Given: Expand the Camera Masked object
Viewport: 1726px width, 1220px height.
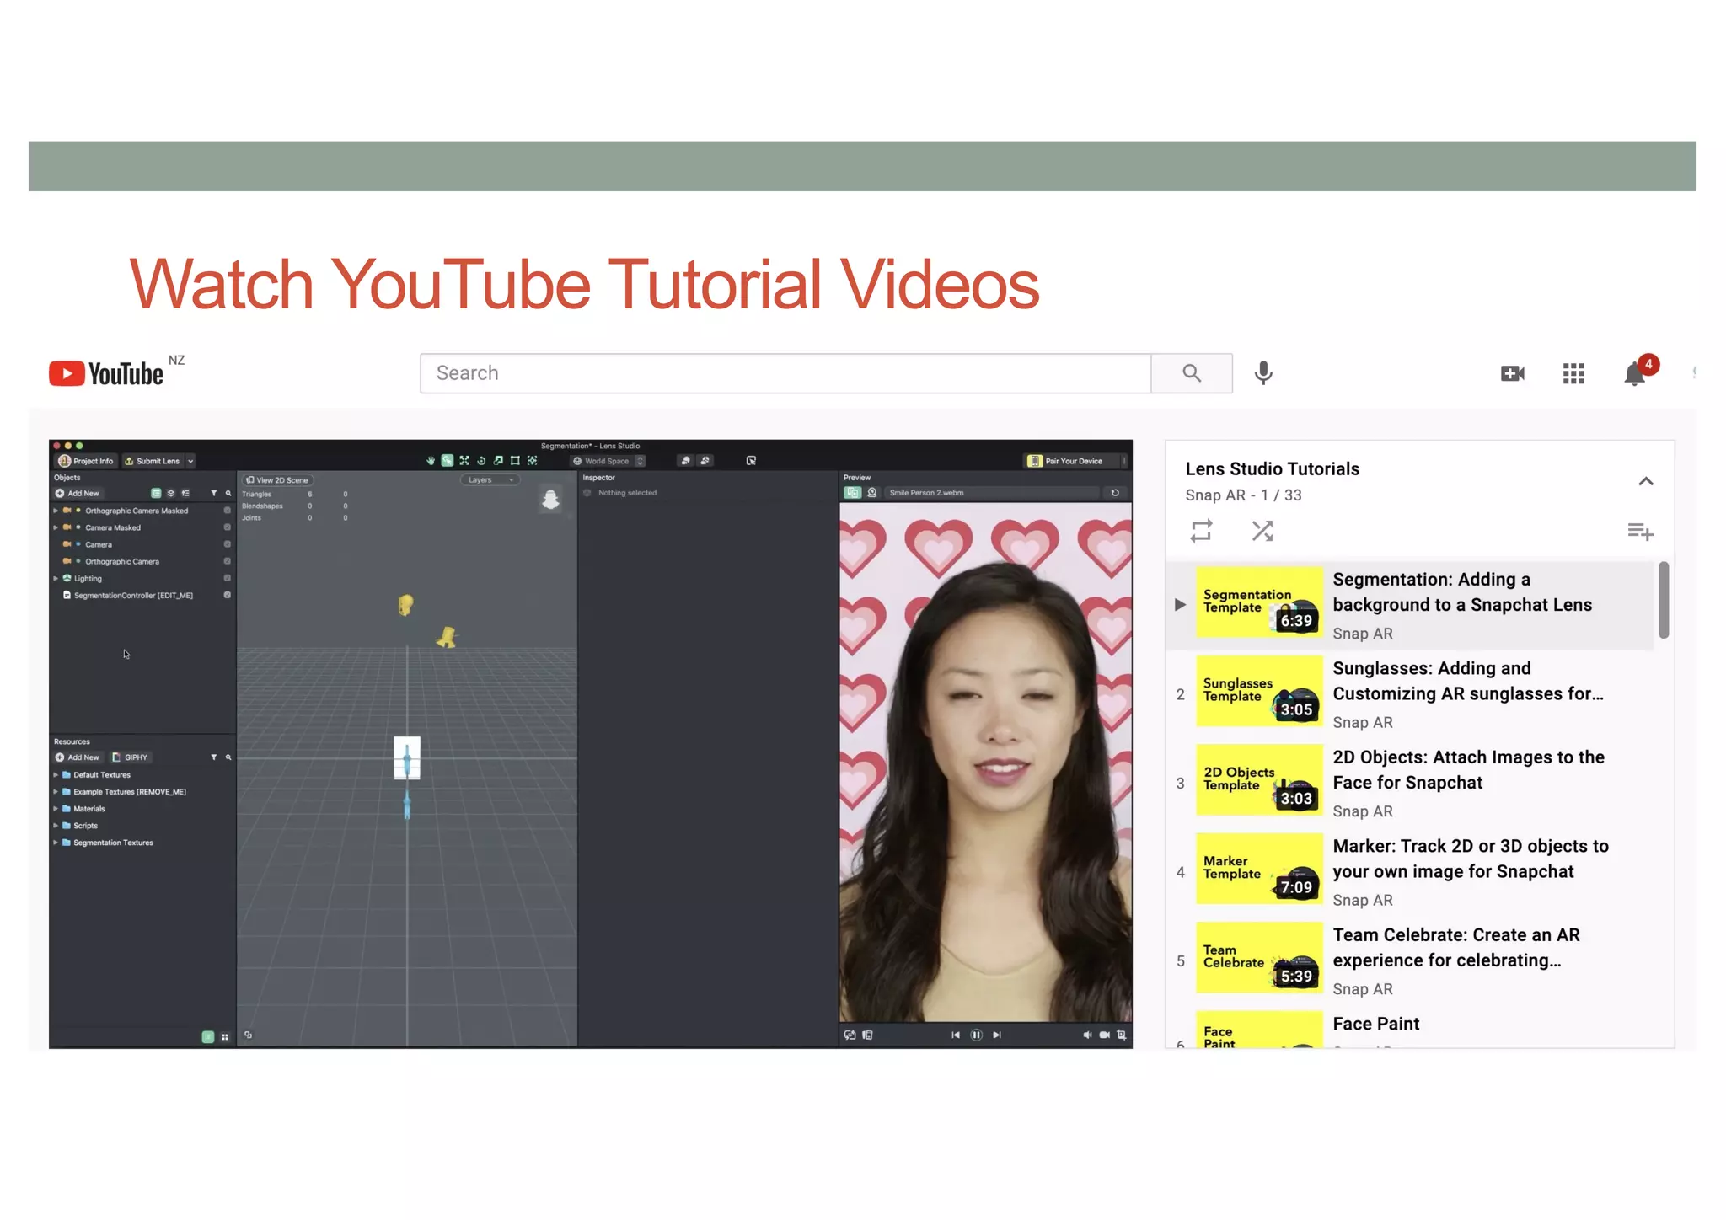Looking at the screenshot, I should [56, 527].
